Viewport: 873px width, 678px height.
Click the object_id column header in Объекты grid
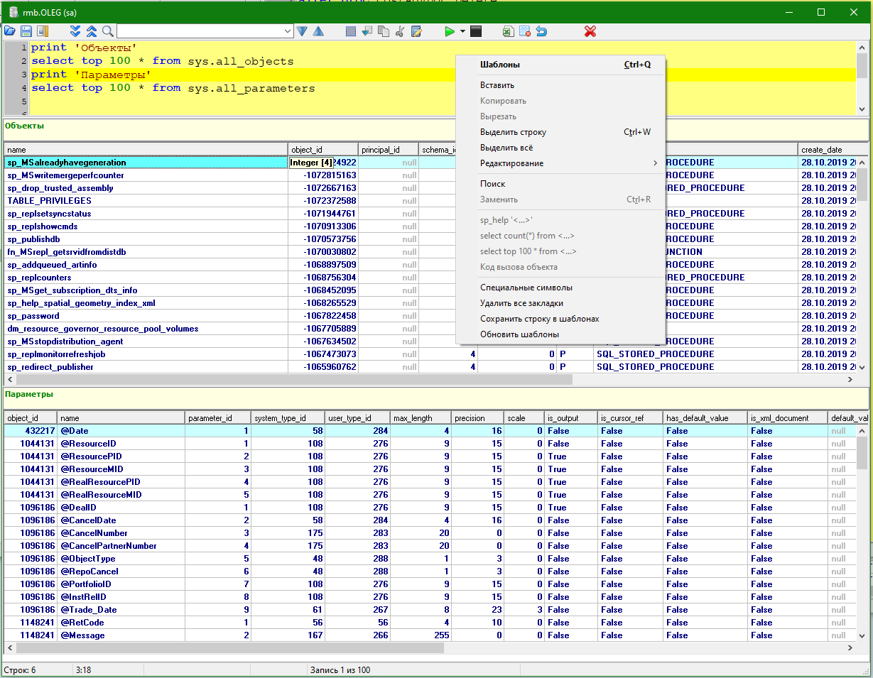click(x=322, y=150)
